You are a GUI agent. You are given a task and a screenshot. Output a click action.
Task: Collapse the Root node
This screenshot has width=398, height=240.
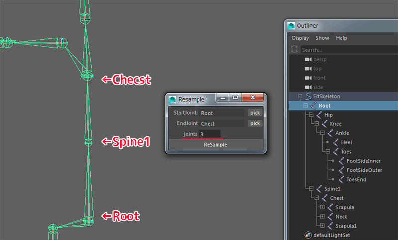[305, 106]
